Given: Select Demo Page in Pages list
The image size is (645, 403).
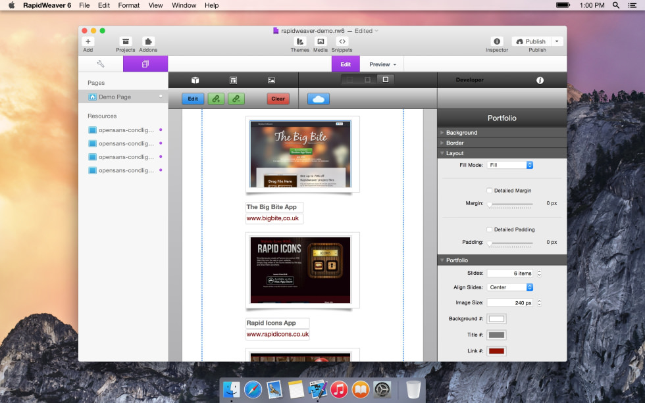Looking at the screenshot, I should tap(123, 97).
